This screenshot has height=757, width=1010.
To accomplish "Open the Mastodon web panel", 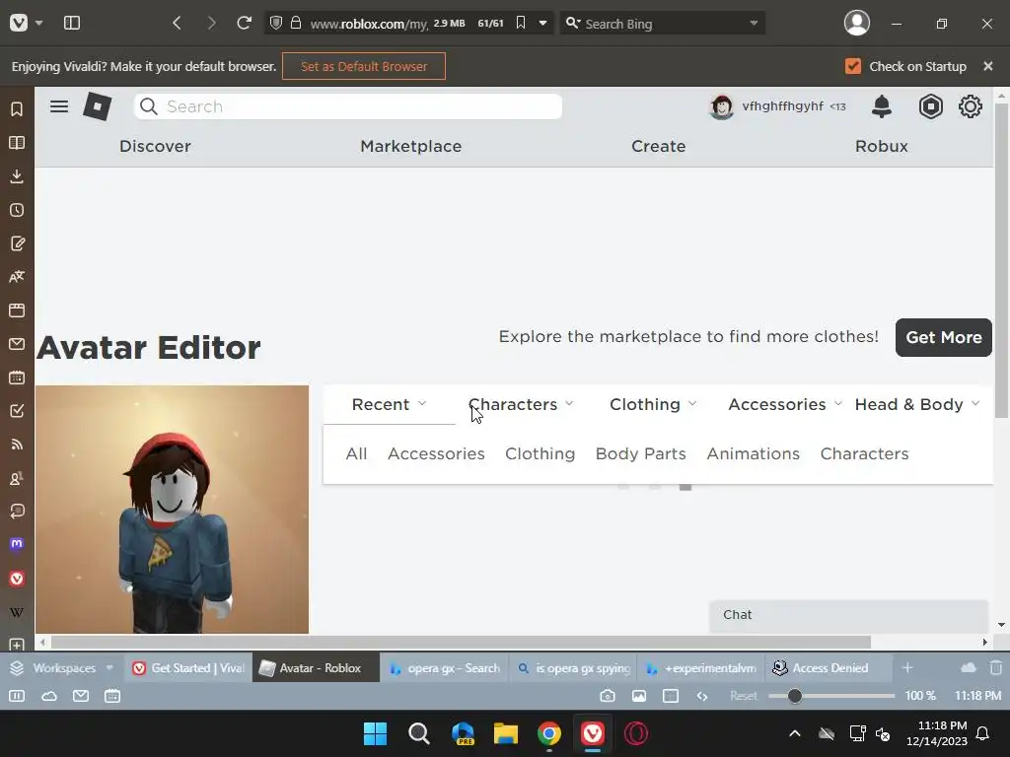I will 17,544.
